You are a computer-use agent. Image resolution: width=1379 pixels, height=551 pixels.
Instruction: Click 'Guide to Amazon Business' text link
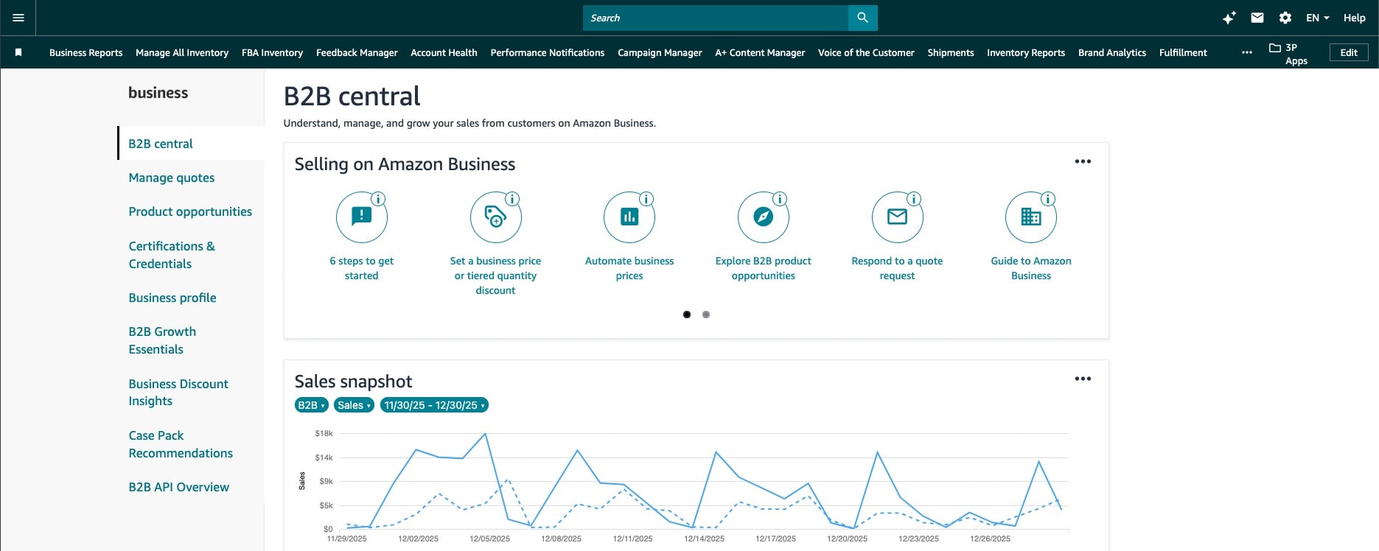coord(1031,268)
